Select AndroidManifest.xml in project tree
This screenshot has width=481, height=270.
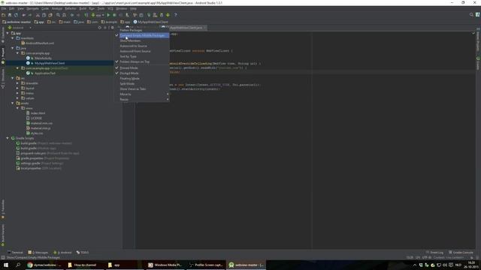[38, 43]
